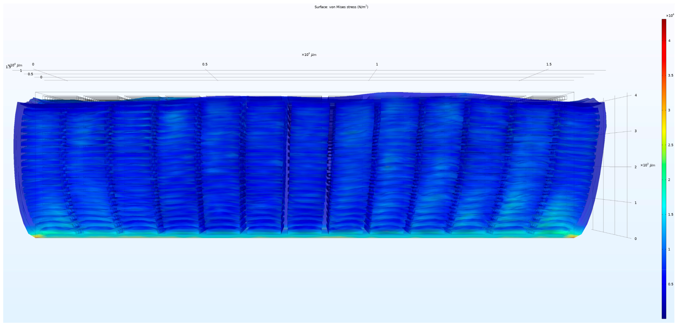Viewport: 679px width, 327px height.
Task: Click the 'Surface: von Mises stress' plot title
Action: (x=341, y=7)
